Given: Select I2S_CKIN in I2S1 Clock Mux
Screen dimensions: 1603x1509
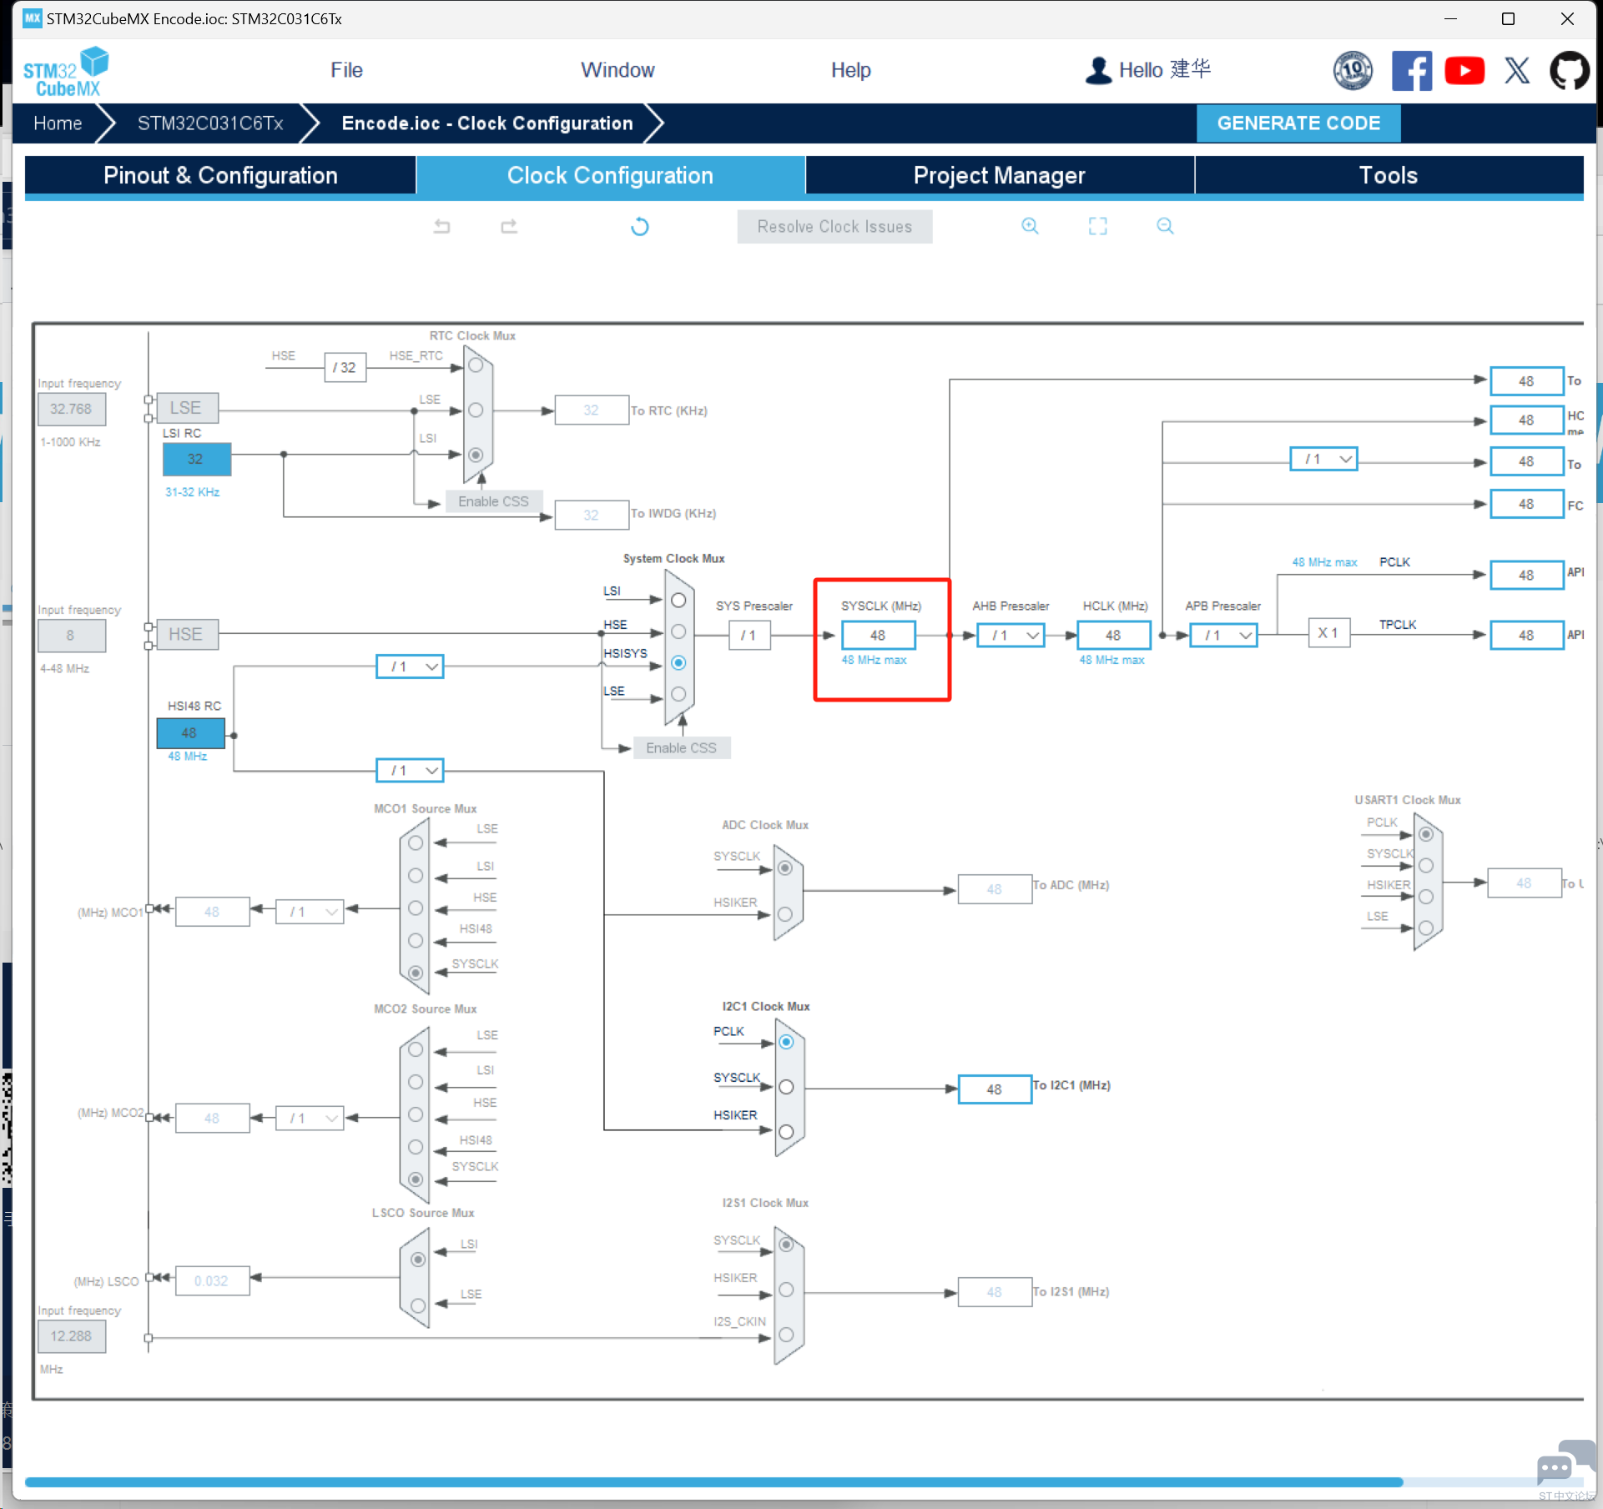Looking at the screenshot, I should [786, 1335].
